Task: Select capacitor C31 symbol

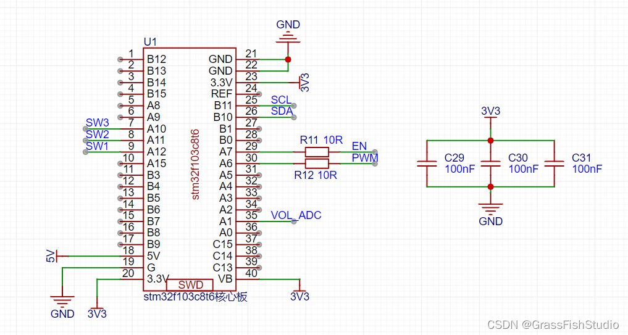Action: click(555, 163)
